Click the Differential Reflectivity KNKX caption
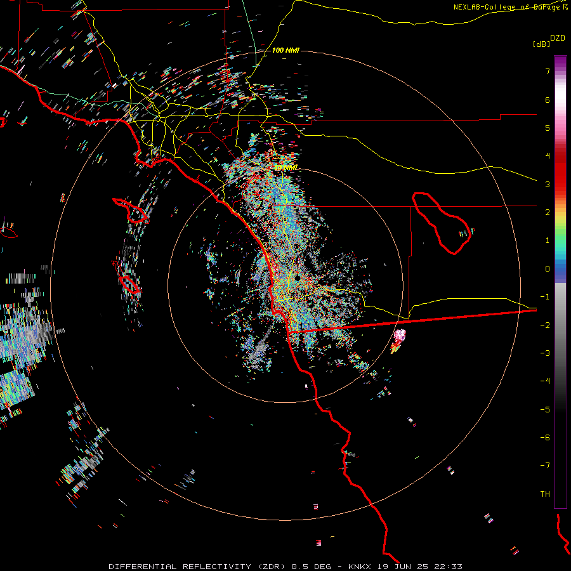This screenshot has height=571, width=571. pyautogui.click(x=285, y=567)
